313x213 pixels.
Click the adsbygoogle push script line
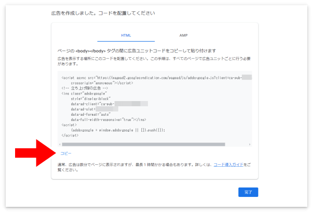pos(118,130)
